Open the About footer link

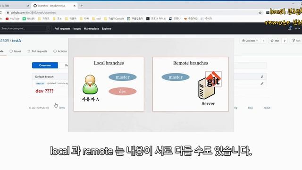267,108
